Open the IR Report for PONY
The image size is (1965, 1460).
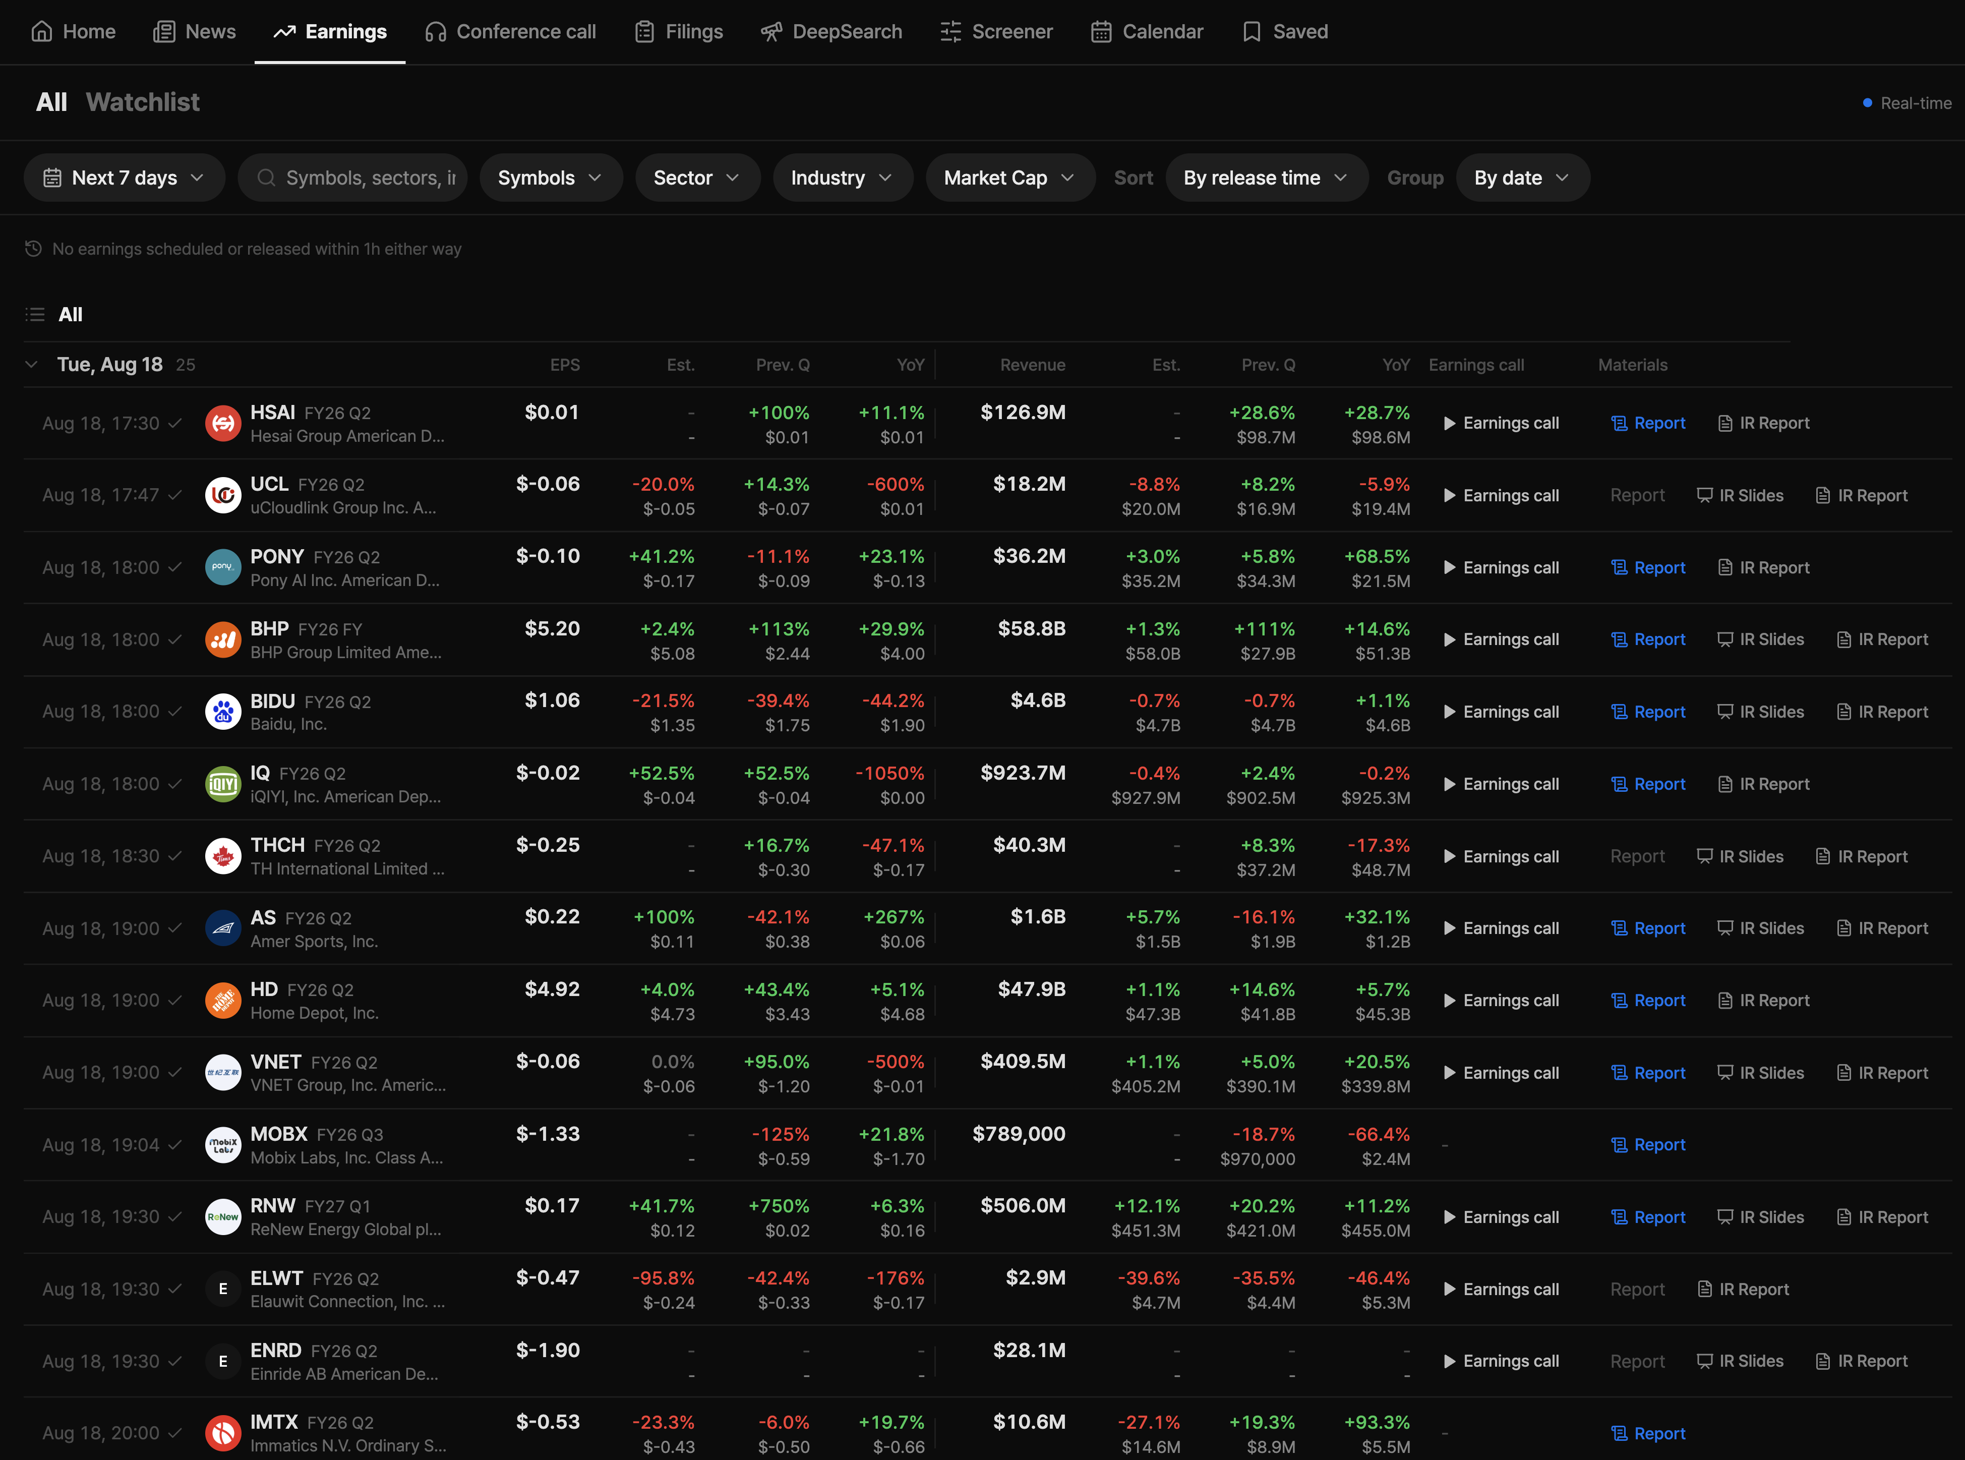[x=1763, y=567]
